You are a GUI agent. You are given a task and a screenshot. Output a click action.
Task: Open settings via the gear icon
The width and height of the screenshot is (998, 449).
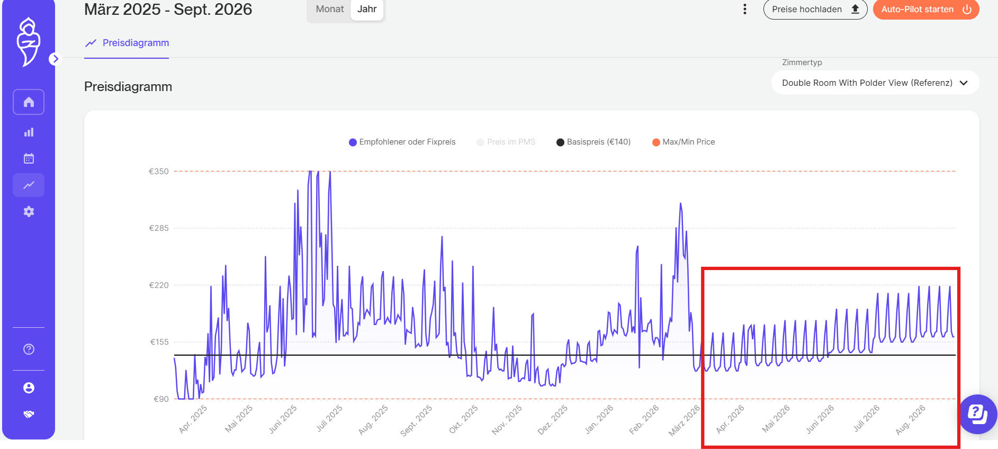29,212
